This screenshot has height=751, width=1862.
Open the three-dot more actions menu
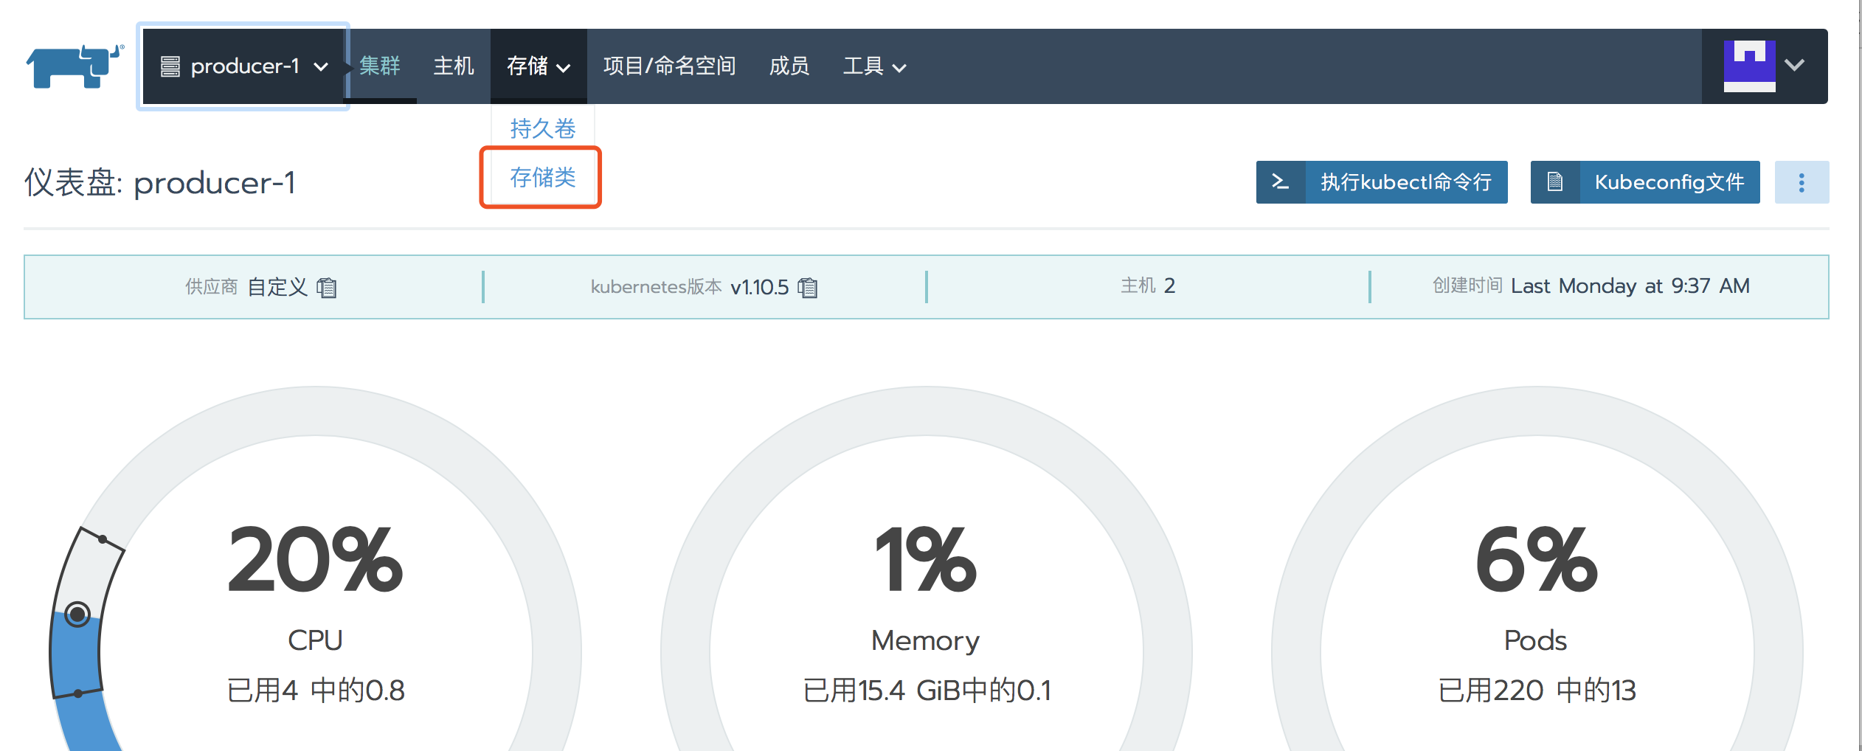tap(1802, 182)
